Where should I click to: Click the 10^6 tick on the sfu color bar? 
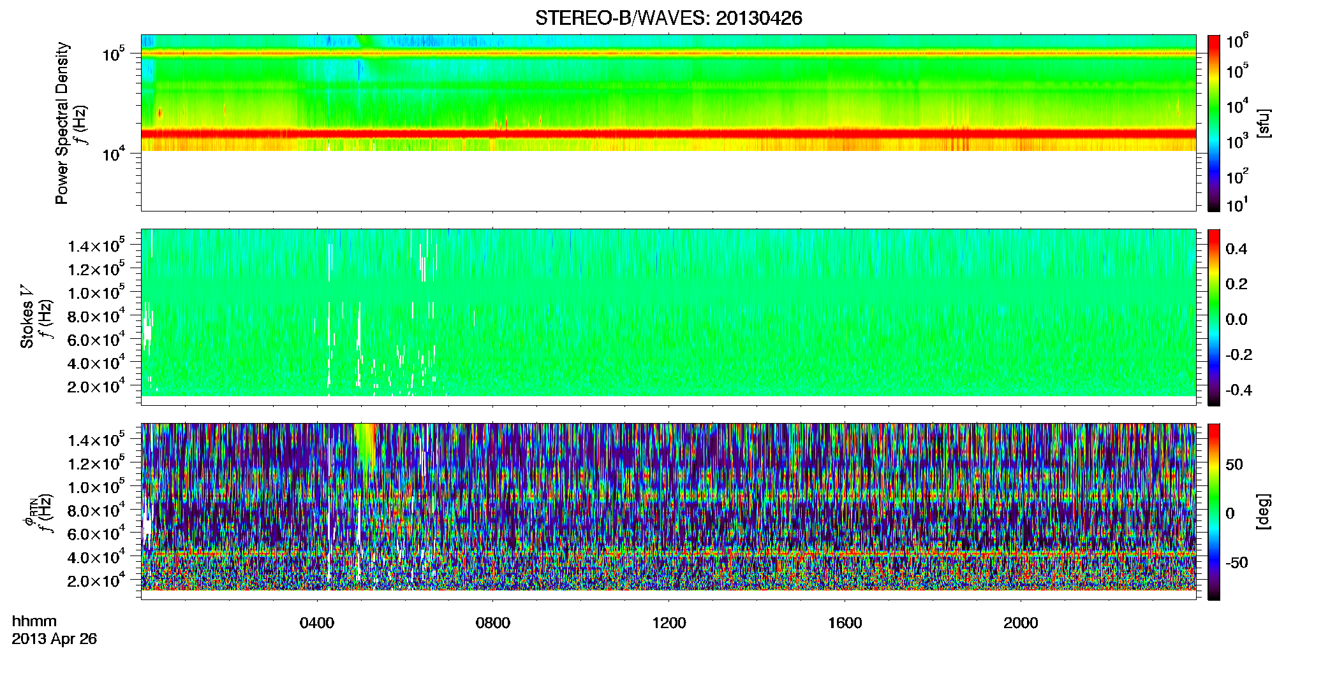click(1237, 41)
